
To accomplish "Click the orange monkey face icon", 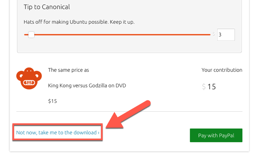I will pyautogui.click(x=27, y=79).
